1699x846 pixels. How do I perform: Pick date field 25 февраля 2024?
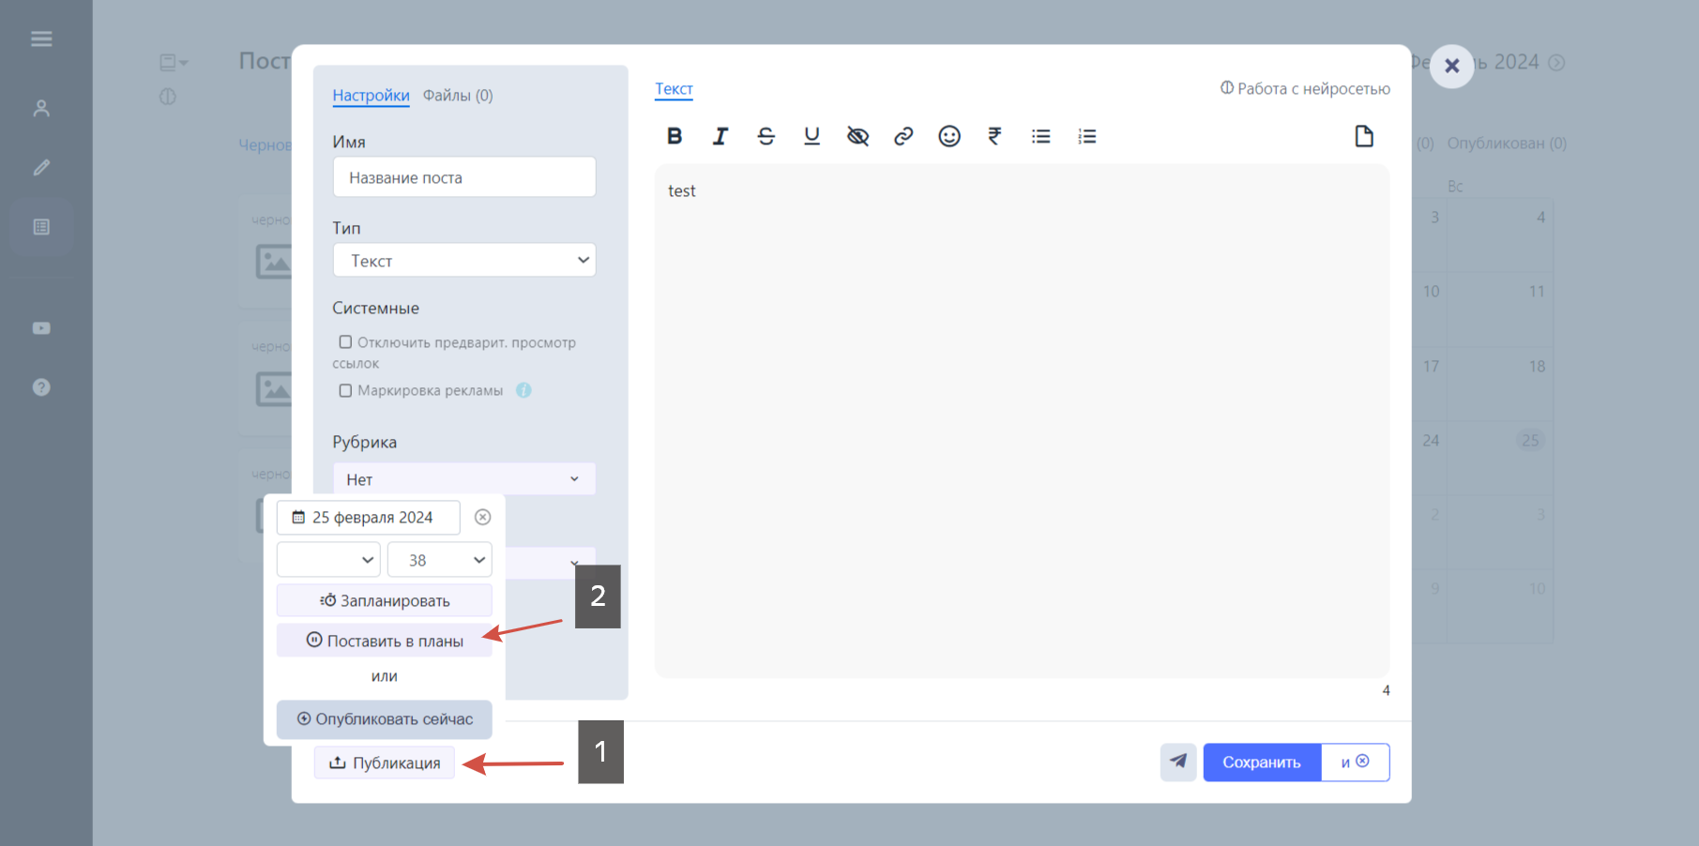point(369,517)
